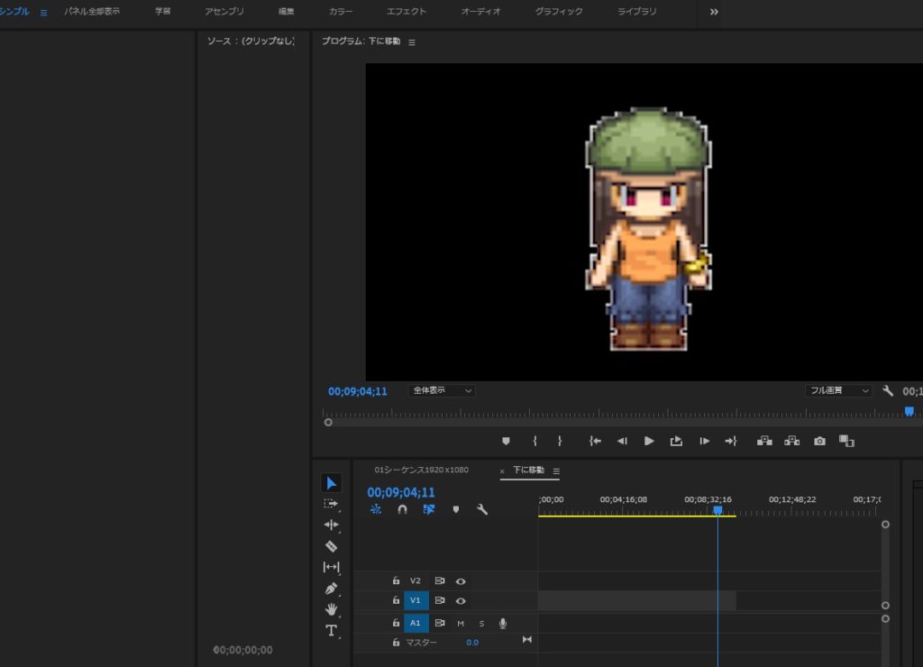Open the 全体表示 zoom level dropdown
The width and height of the screenshot is (923, 667).
pyautogui.click(x=442, y=391)
